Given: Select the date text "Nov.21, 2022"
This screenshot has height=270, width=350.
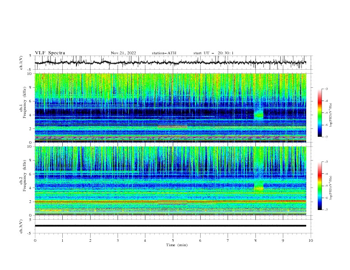Looking at the screenshot, I should 123,53.
